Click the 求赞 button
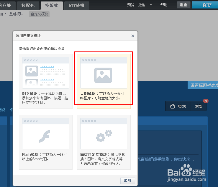Viewport: 218px width, 187px height. 199,106
